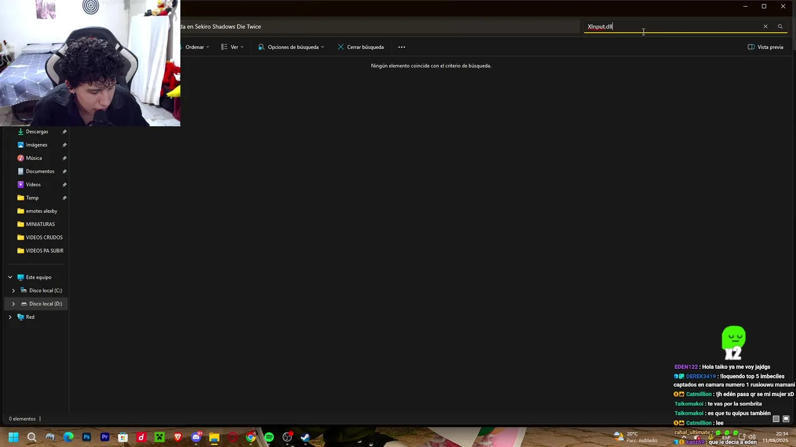Select Disco local (D:)

45,304
